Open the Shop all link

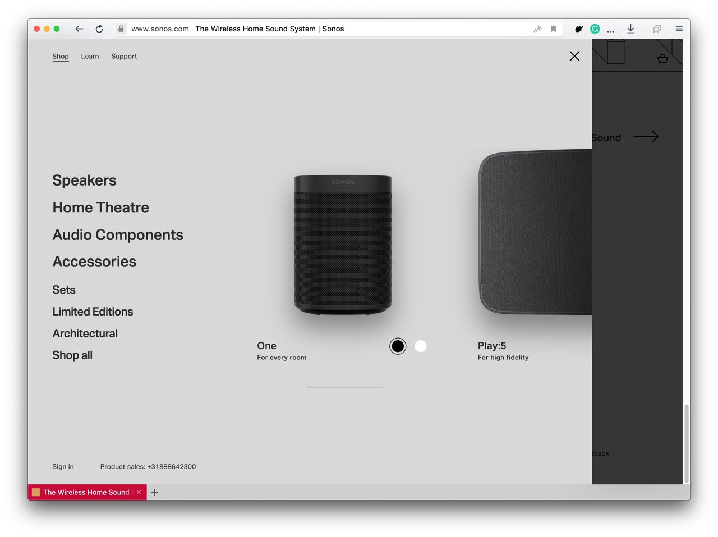[x=72, y=355]
